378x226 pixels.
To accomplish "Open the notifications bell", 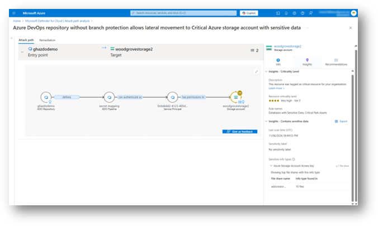I will pos(286,13).
